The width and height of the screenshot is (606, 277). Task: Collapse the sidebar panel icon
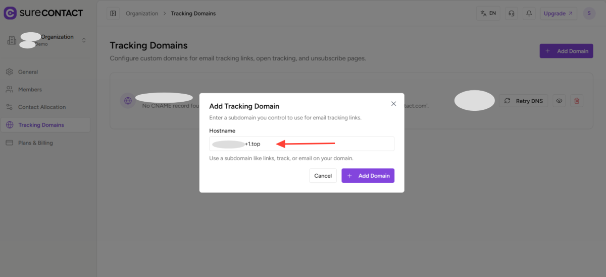tap(113, 14)
